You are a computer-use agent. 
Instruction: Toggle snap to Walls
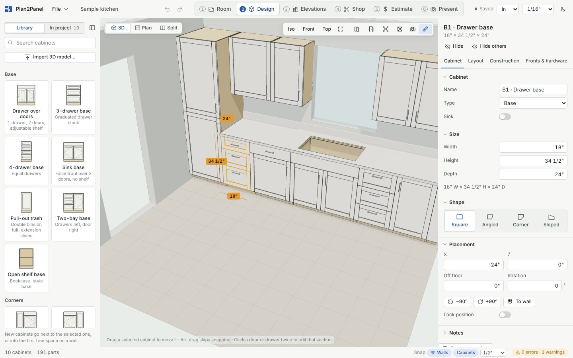click(x=439, y=352)
